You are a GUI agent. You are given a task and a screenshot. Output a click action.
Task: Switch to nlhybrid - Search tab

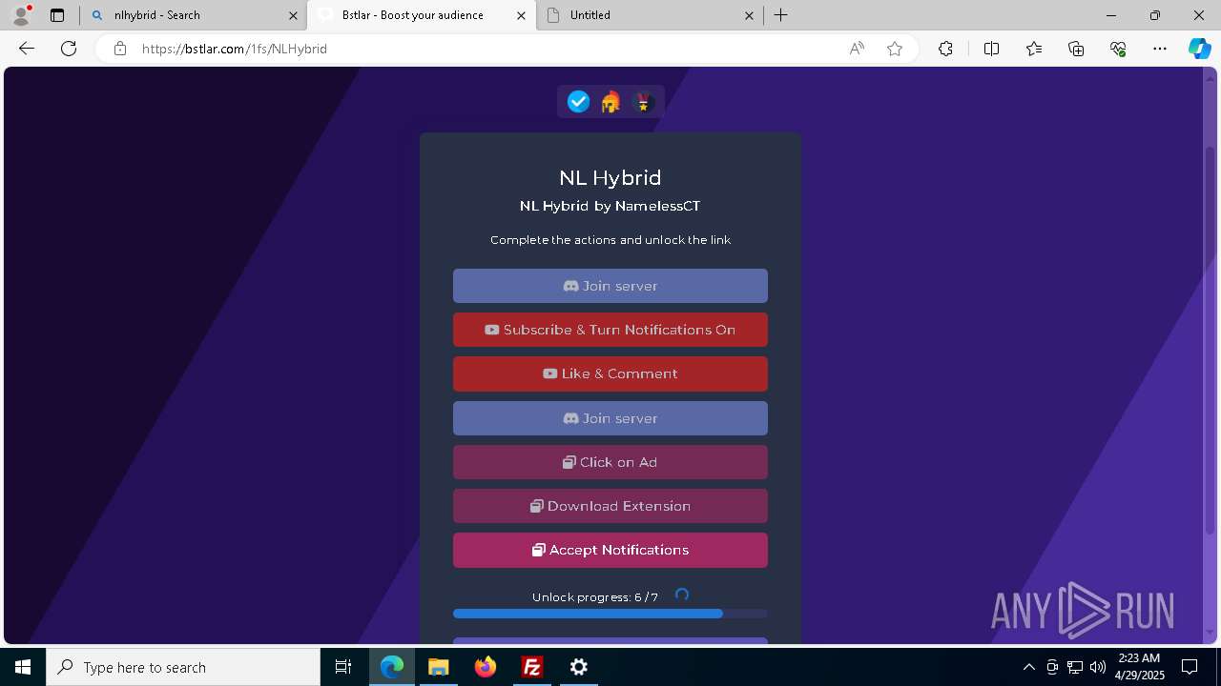pyautogui.click(x=194, y=15)
